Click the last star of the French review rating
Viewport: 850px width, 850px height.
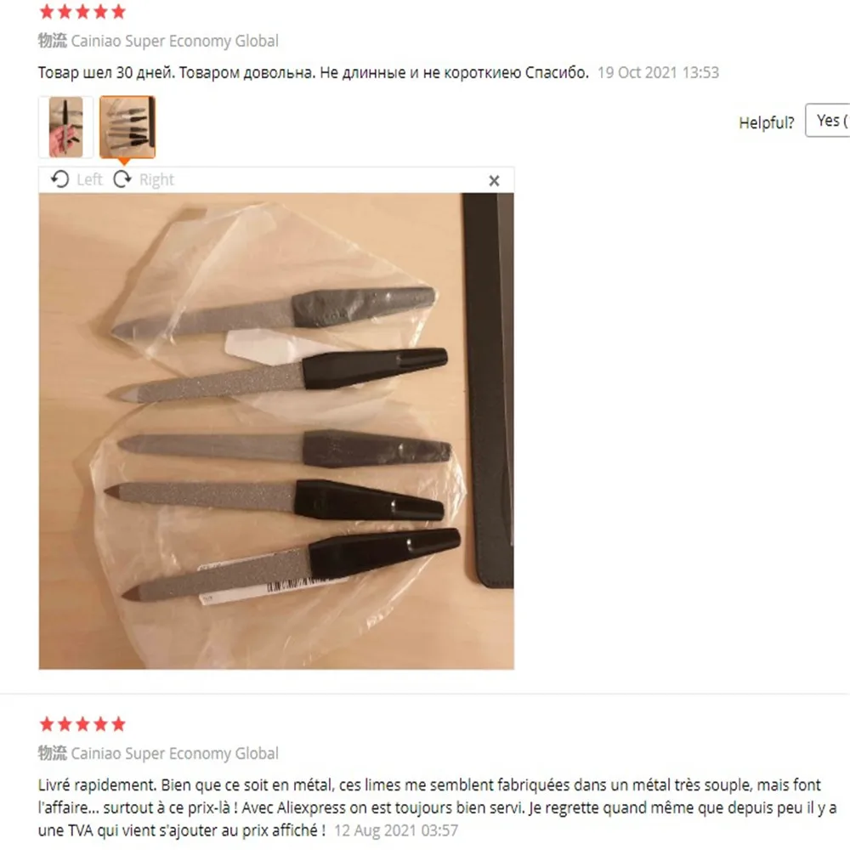click(118, 723)
